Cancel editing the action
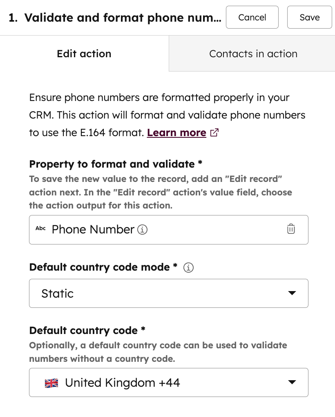Image resolution: width=335 pixels, height=417 pixels. 252,17
